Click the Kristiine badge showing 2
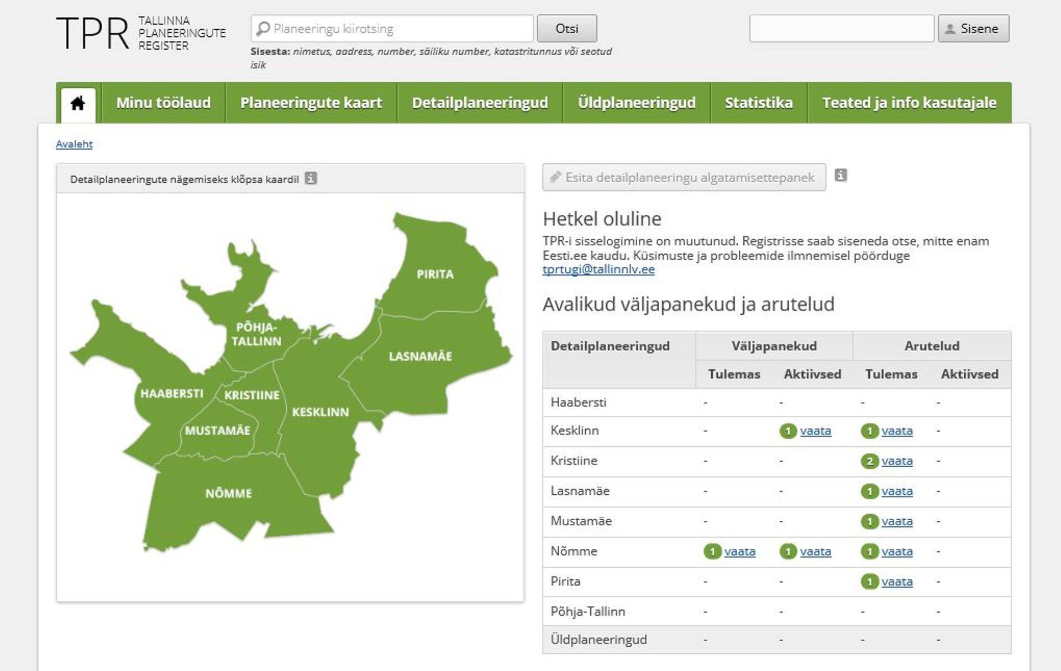 pyautogui.click(x=869, y=461)
